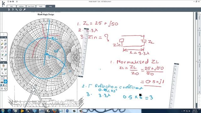Open the Utilities tab
201x113 pixels.
(21, 6)
